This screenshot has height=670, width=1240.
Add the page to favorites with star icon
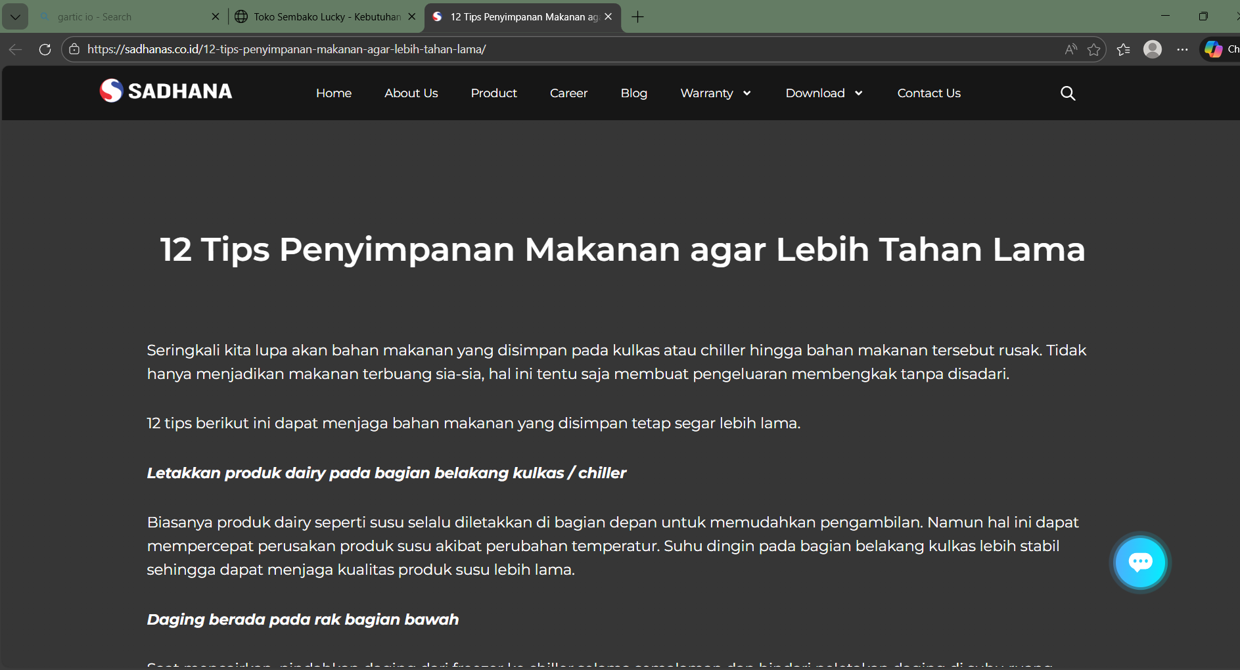coord(1094,49)
